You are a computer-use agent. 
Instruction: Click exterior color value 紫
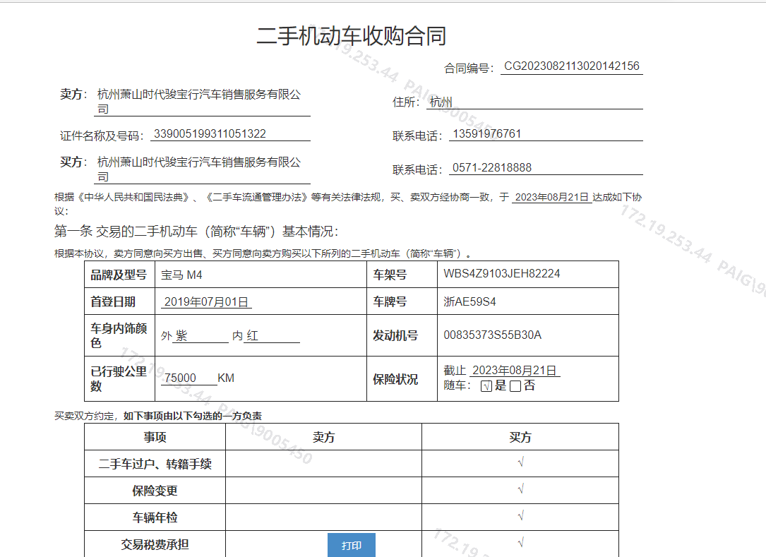181,335
